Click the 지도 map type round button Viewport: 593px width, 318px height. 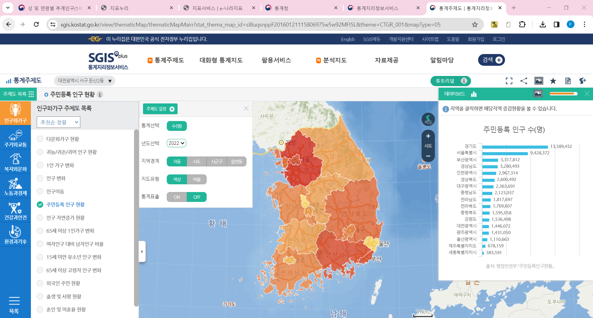click(x=428, y=119)
